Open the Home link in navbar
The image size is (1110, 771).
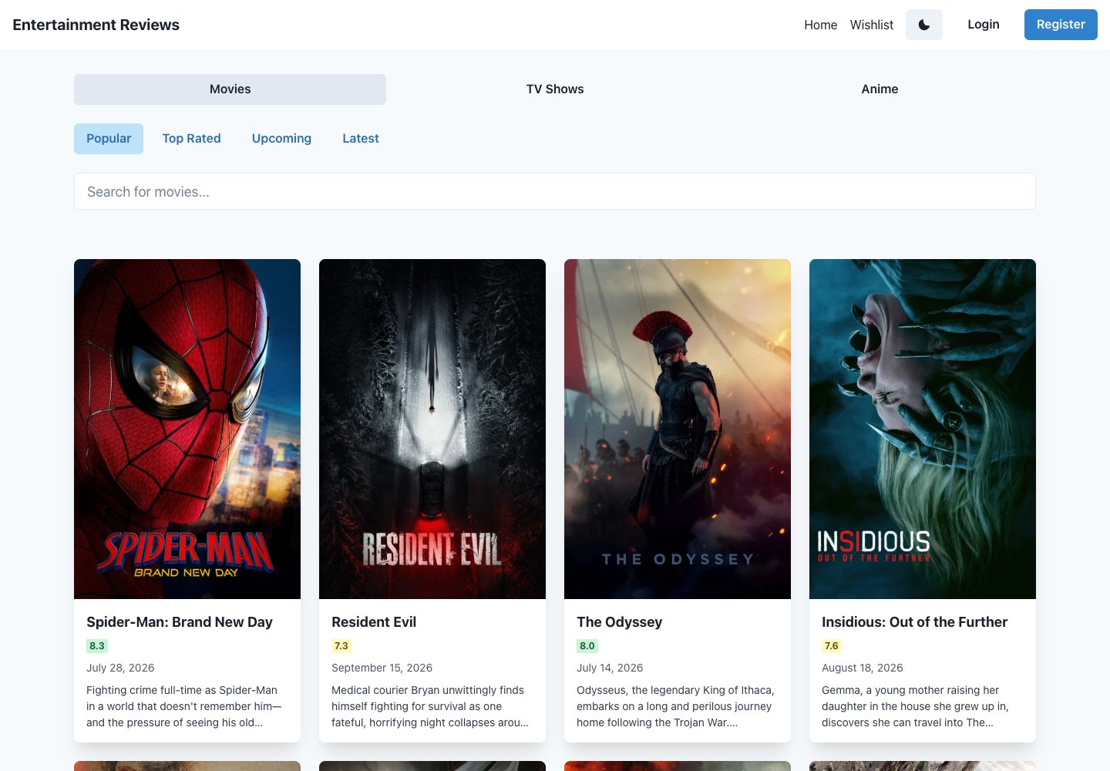point(820,25)
